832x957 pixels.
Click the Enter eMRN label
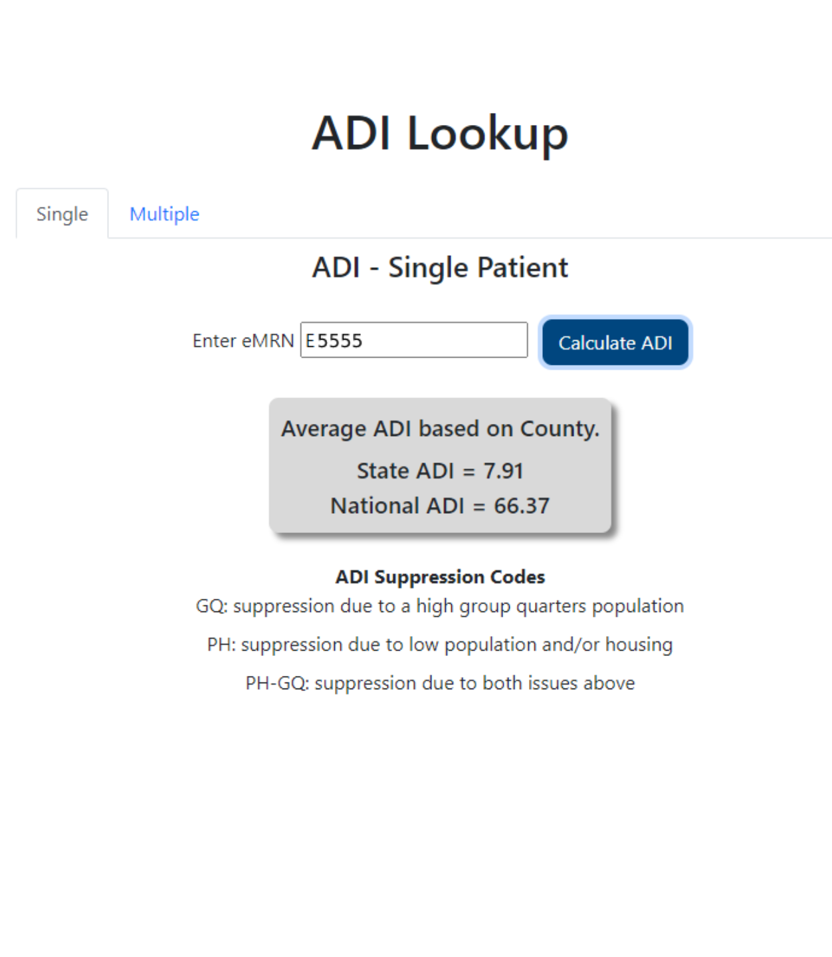[243, 341]
